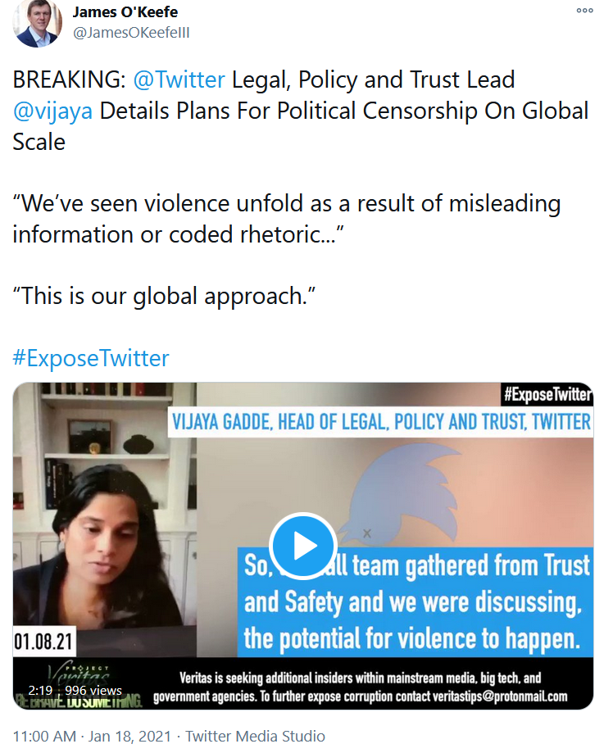Click the 2:19 video duration label
Viewport: 604px width, 753px height.
point(40,691)
